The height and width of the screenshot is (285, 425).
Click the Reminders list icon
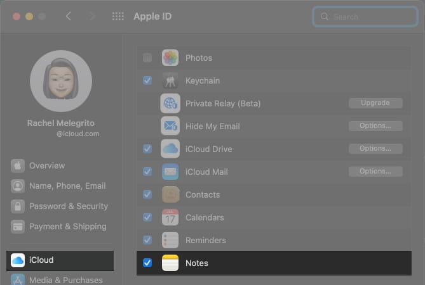pyautogui.click(x=170, y=240)
